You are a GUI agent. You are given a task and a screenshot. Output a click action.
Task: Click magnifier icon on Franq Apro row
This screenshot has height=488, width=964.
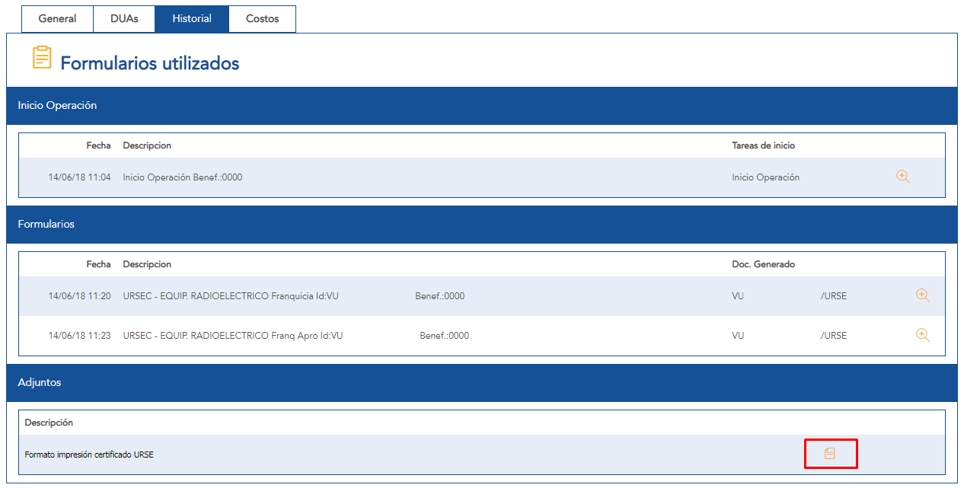coord(923,335)
